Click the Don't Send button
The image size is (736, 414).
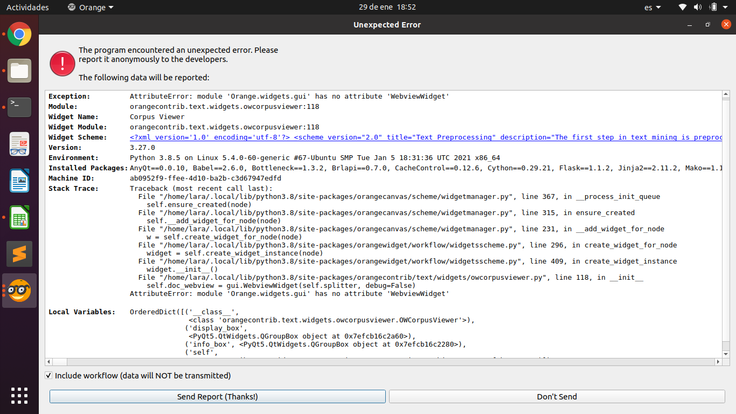(x=557, y=396)
